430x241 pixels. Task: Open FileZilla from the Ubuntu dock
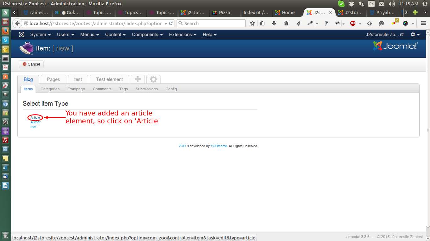coord(5,140)
